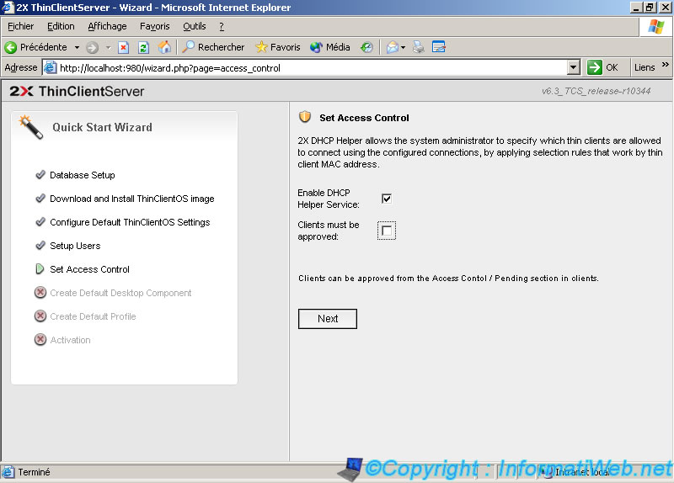Click the 2X ThinClientServer logo
The height and width of the screenshot is (483, 674).
[77, 91]
